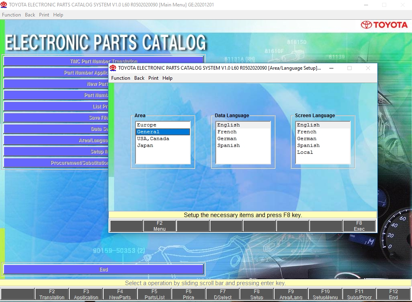
Task: Click the F9 Area/Lang bottom button
Action: point(291,294)
